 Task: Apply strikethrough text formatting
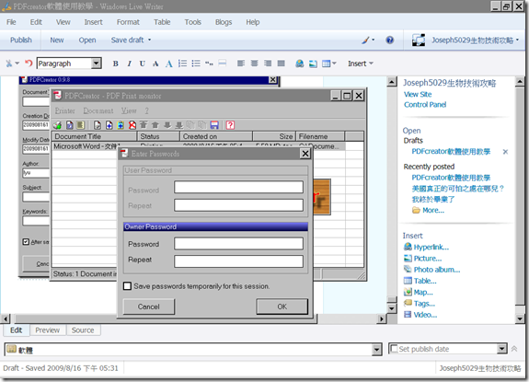[155, 64]
